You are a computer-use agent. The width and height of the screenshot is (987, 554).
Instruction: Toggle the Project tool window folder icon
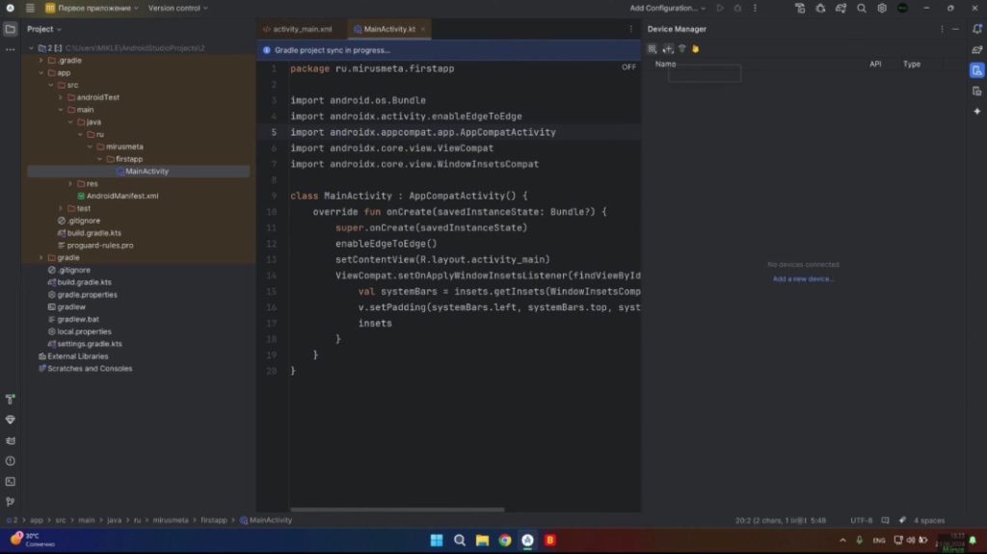point(11,29)
